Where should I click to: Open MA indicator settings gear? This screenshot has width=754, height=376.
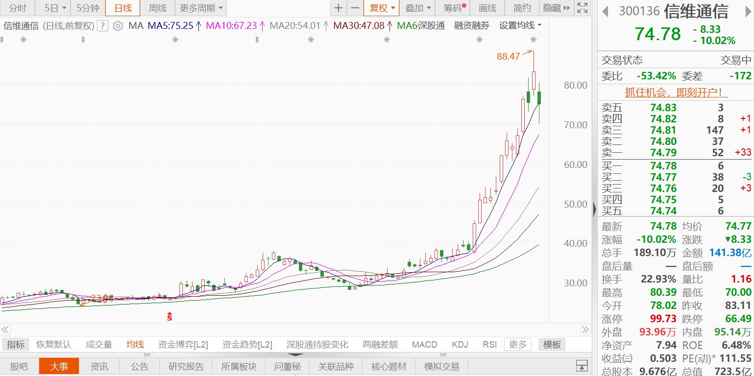pos(118,26)
